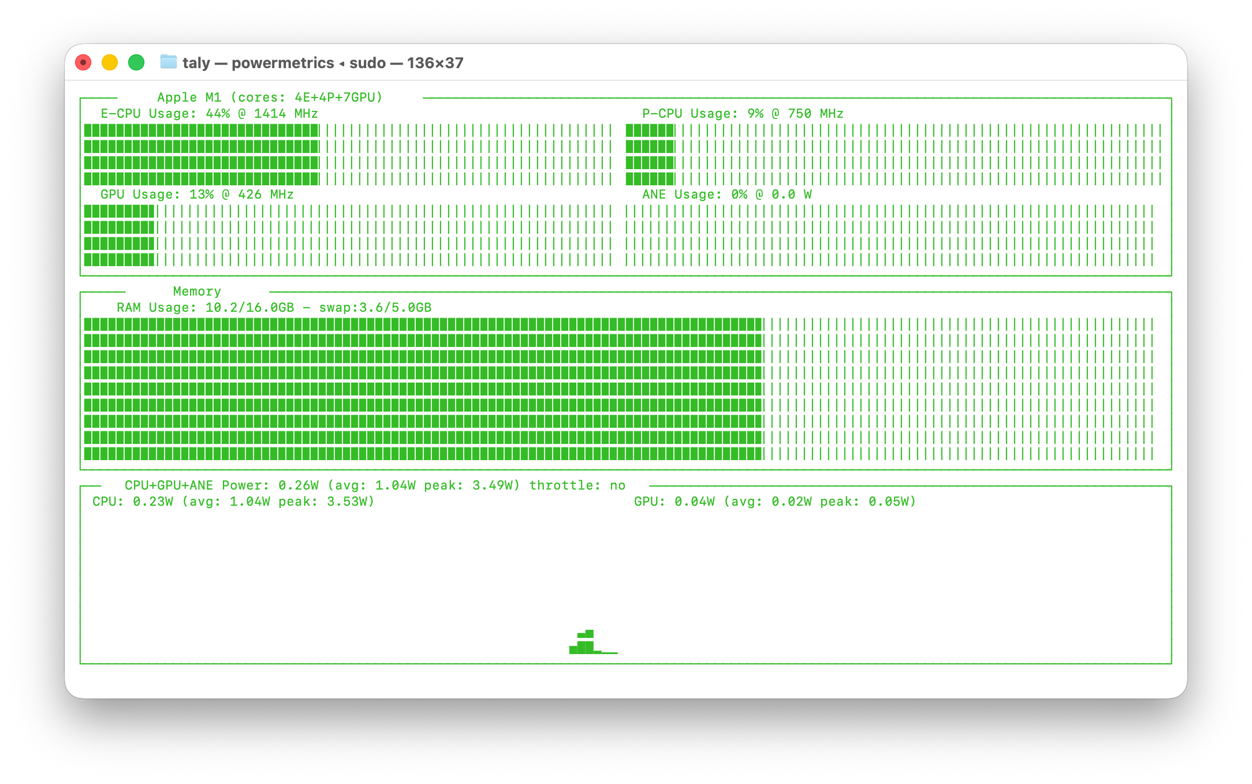This screenshot has height=784, width=1252.
Task: Click the 'E-CPU Usage: 44% @ 1414 MHz' label
Action: tap(209, 114)
